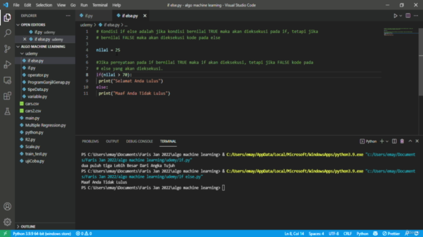Viewport: 423px width, 237px height.
Task: Click the Prettier status item
Action: [x=391, y=234]
